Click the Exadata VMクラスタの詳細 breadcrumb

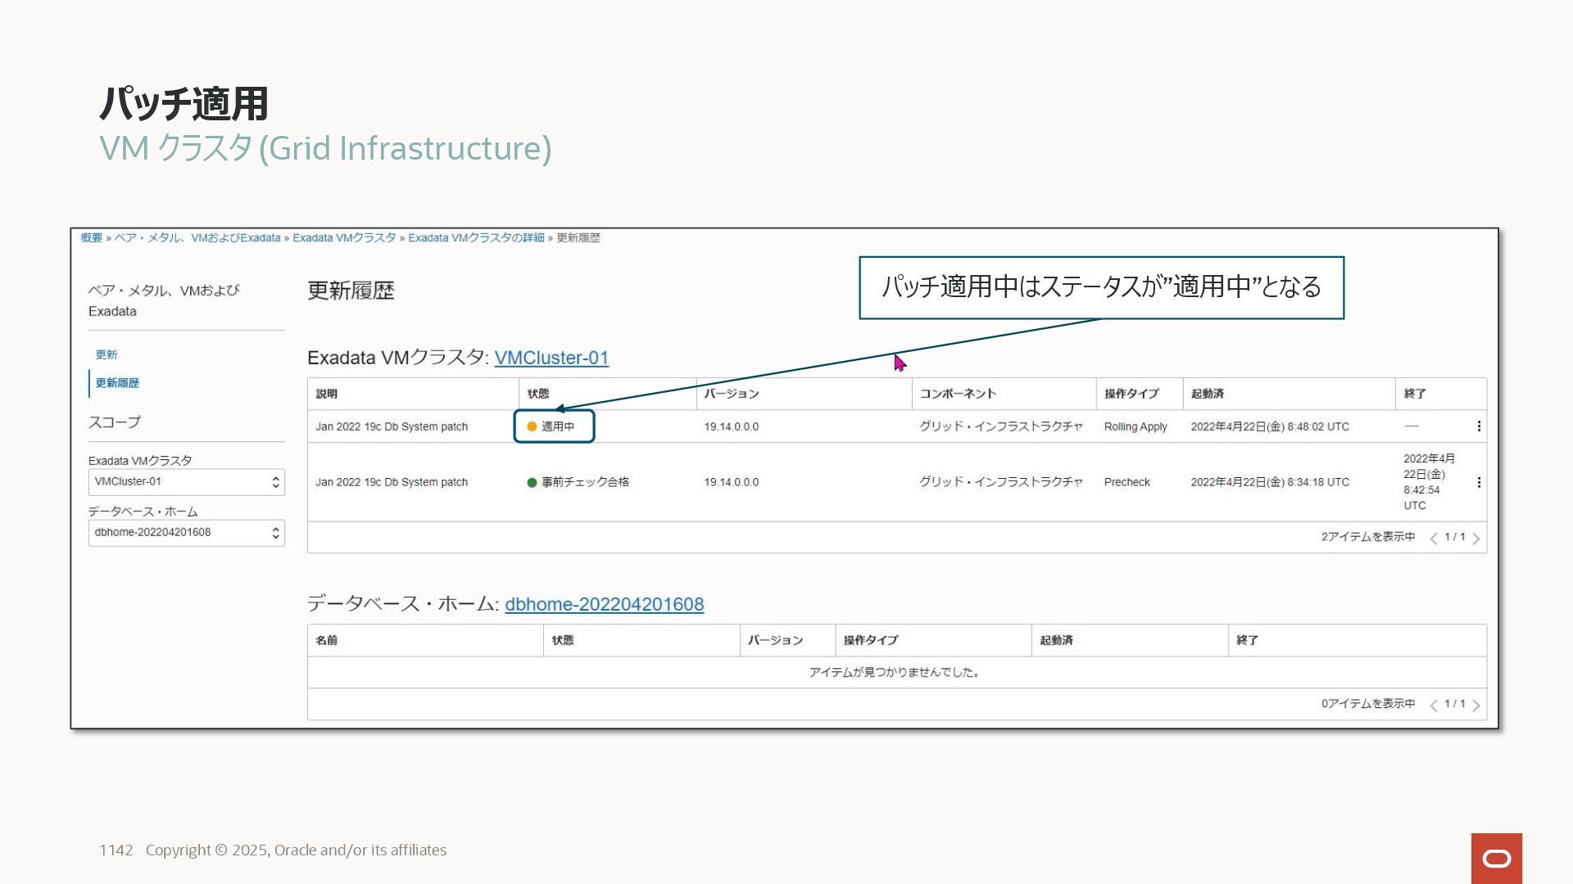pyautogui.click(x=476, y=238)
